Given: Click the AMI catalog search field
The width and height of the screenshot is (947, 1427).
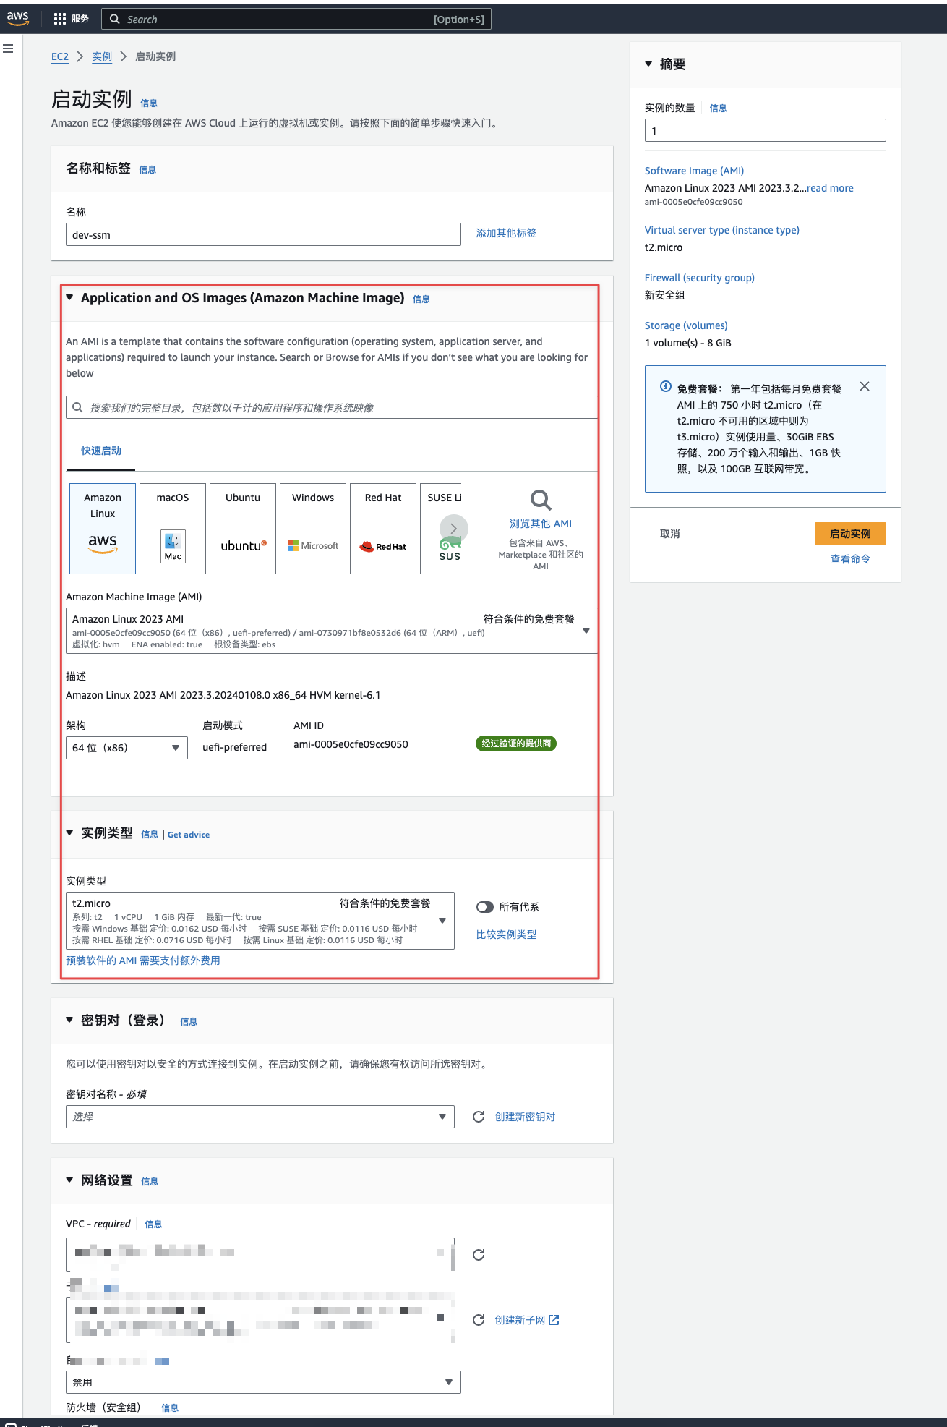Looking at the screenshot, I should tap(332, 407).
